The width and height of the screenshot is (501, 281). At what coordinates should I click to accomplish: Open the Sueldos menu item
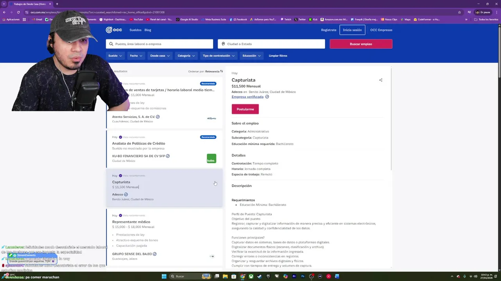point(135,30)
